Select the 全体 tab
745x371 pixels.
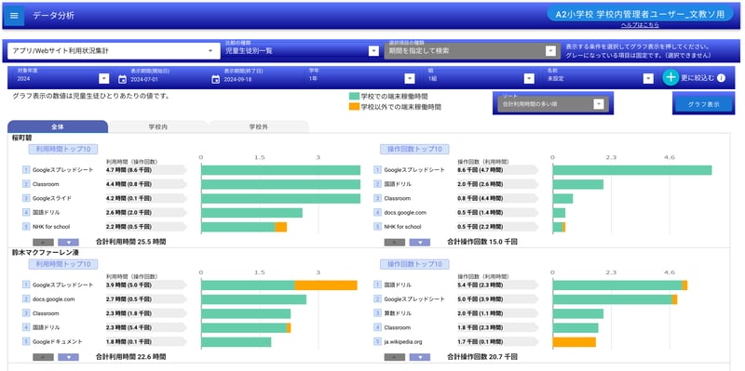coord(58,127)
